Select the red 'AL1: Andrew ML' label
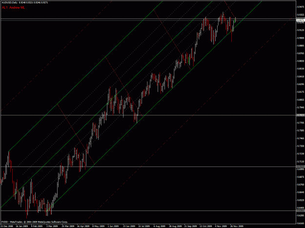This screenshot has width=305, height=228. (14, 8)
